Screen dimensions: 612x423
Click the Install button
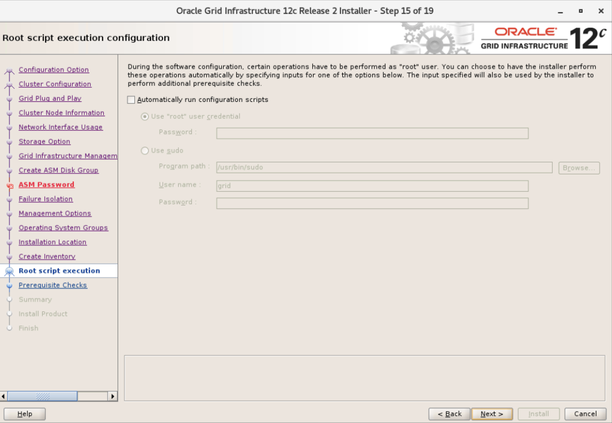click(539, 414)
